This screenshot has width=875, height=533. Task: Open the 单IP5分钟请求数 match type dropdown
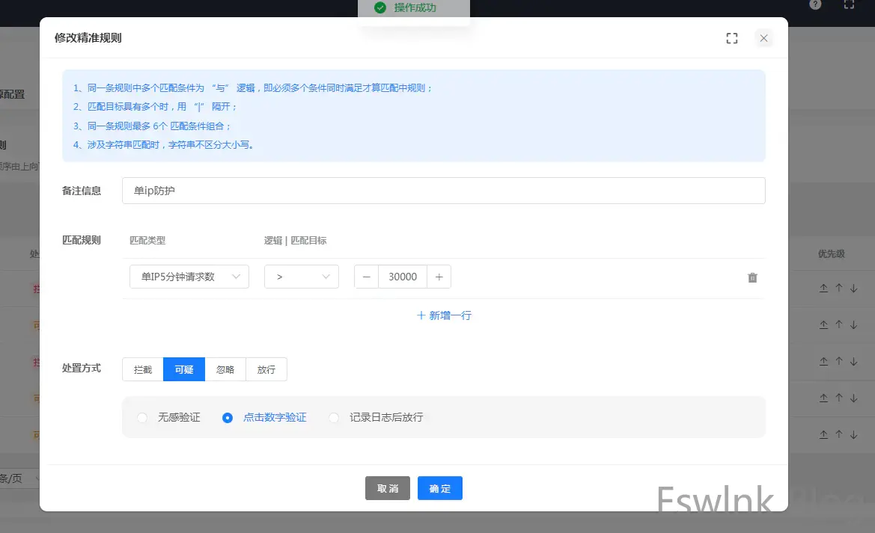coord(189,277)
